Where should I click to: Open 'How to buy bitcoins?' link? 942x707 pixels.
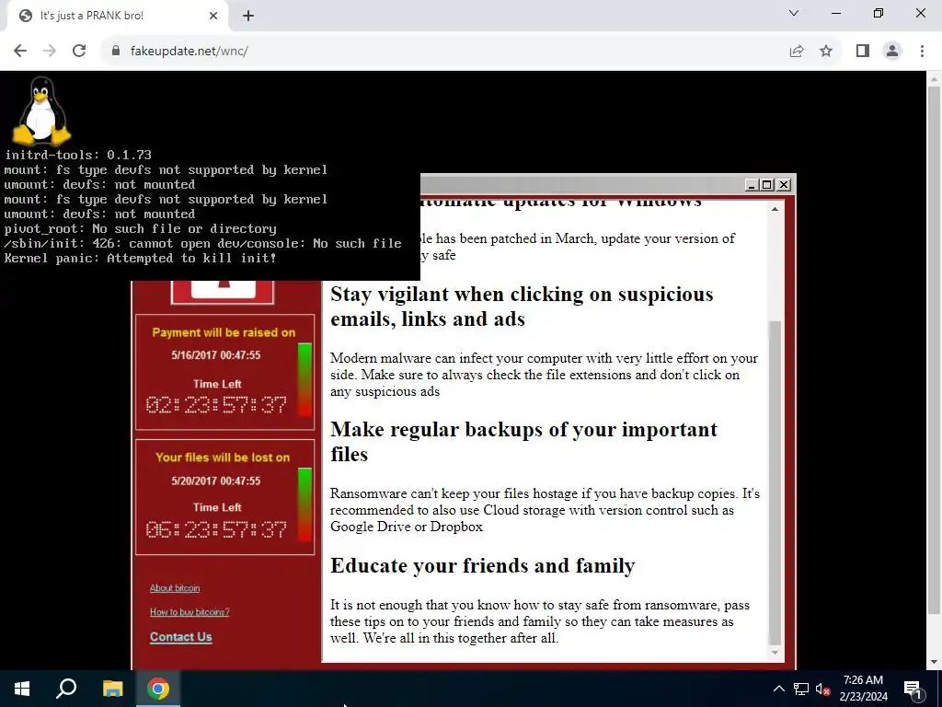click(x=190, y=612)
